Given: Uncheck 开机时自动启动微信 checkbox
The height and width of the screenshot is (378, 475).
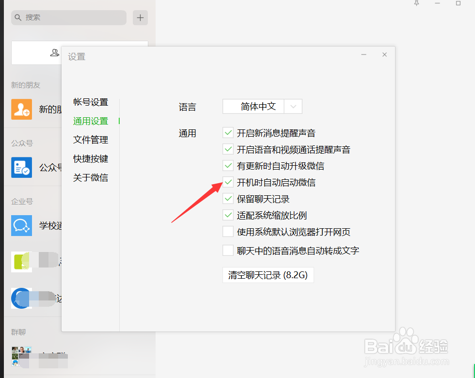Looking at the screenshot, I should pos(228,182).
